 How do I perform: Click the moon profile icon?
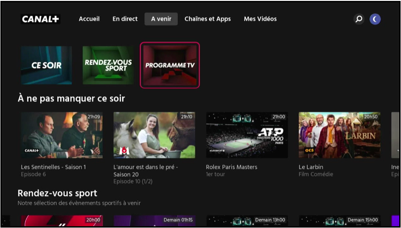375,19
